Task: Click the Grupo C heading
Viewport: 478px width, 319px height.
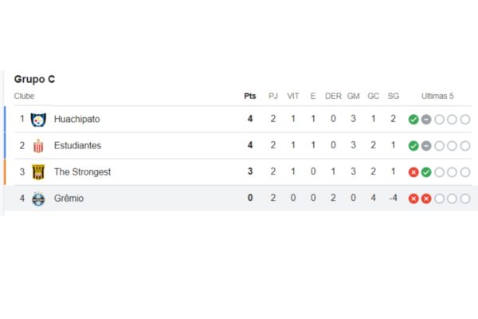Action: click(x=34, y=79)
